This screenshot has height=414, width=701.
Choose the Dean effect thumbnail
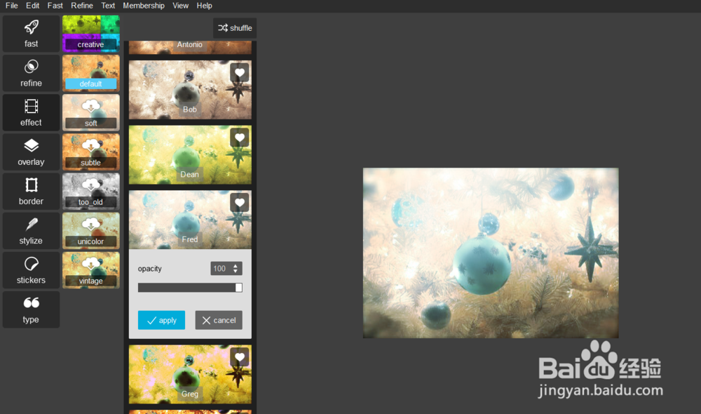click(x=190, y=154)
